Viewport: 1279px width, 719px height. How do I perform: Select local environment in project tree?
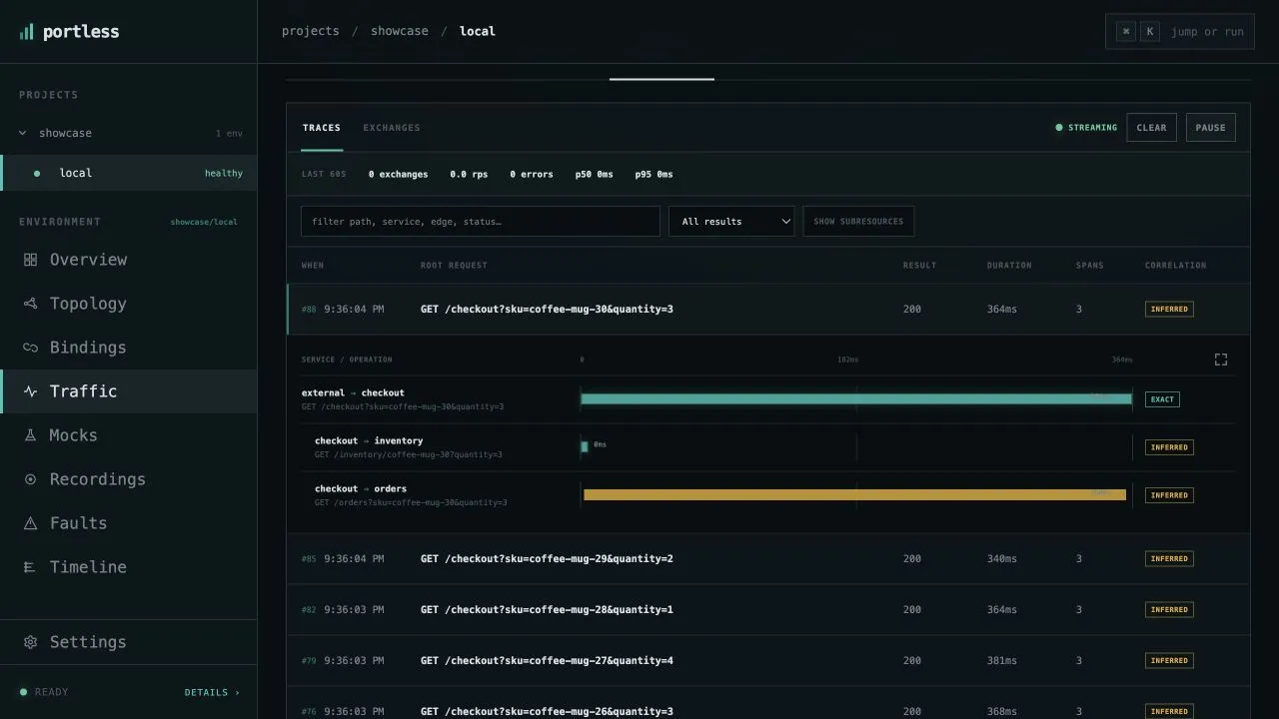point(129,173)
